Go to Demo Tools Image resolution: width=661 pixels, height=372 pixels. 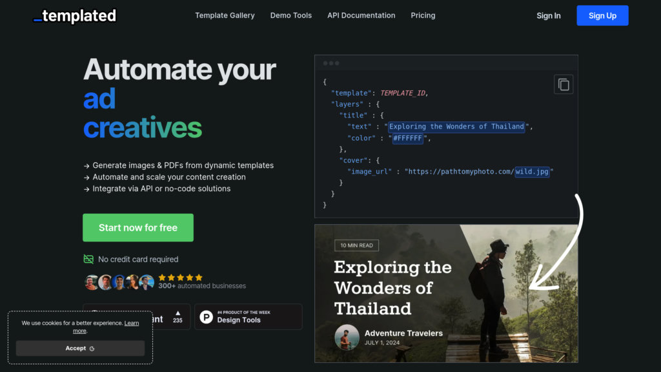tap(291, 15)
